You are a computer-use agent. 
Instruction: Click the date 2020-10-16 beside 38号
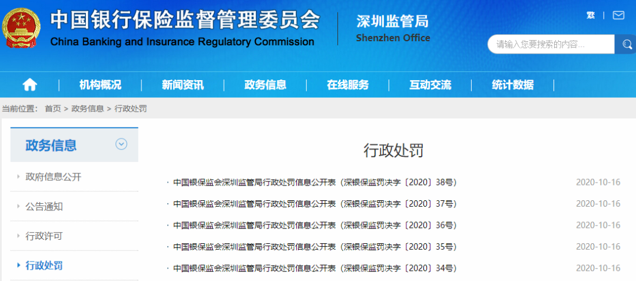pyautogui.click(x=598, y=183)
